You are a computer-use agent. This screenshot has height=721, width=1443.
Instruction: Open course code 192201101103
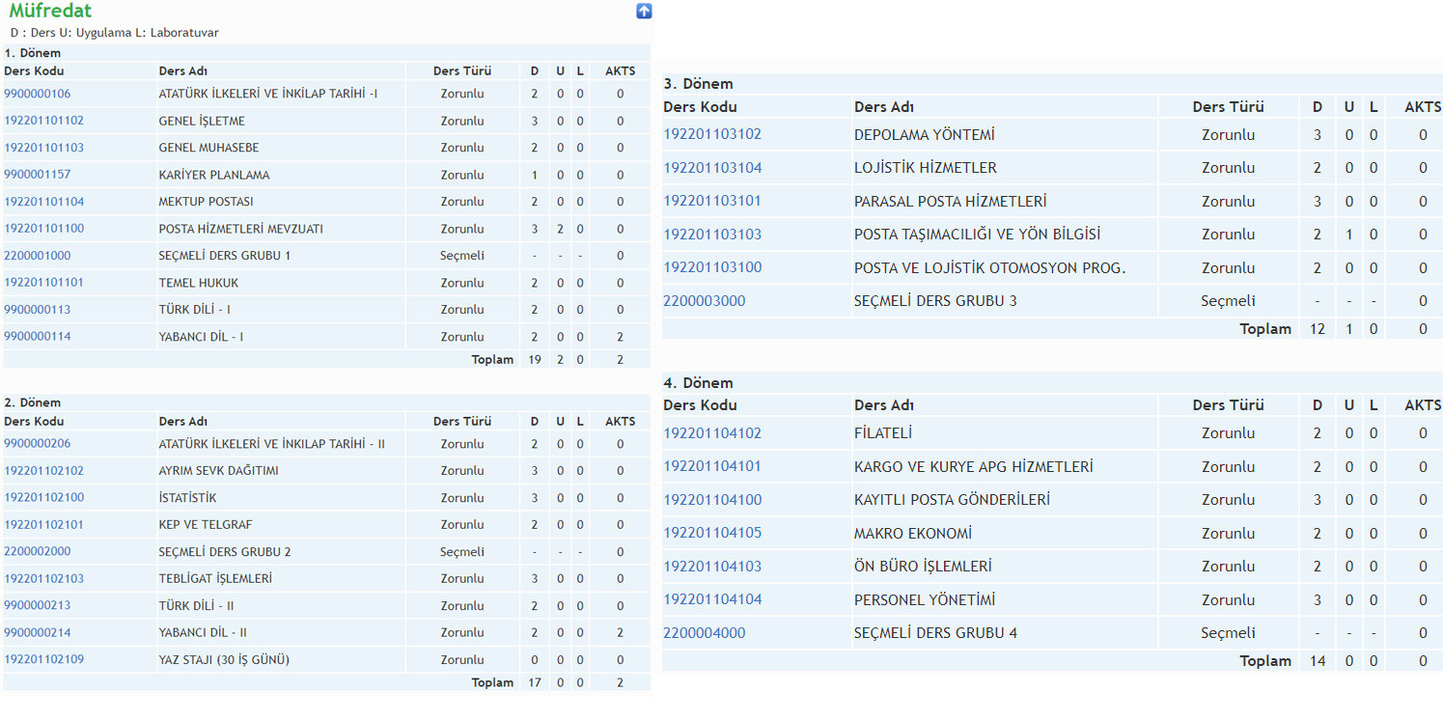point(44,148)
